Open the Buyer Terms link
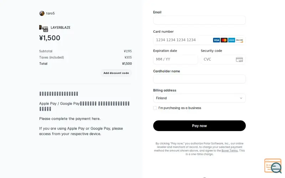Viewport: 285px width, 178px height. tap(229, 151)
